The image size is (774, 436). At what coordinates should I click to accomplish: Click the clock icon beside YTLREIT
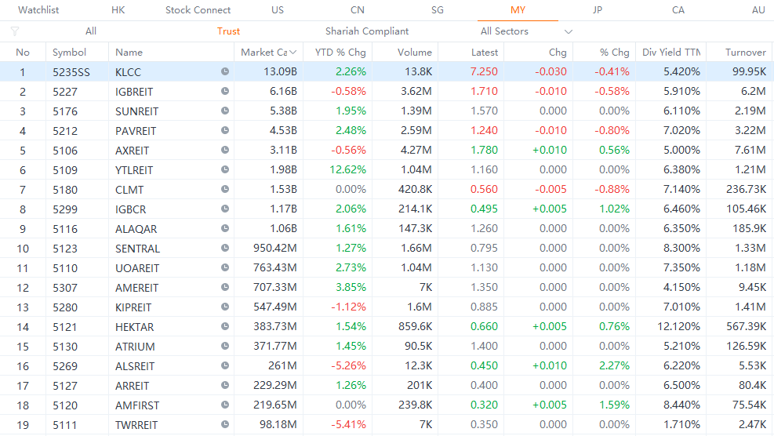pos(224,170)
